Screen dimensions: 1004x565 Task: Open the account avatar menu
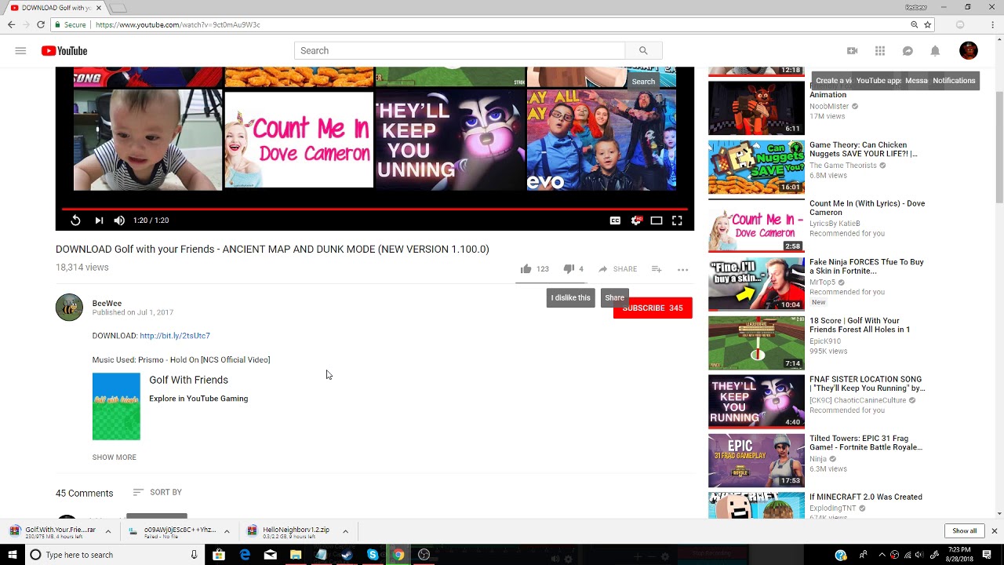[969, 51]
